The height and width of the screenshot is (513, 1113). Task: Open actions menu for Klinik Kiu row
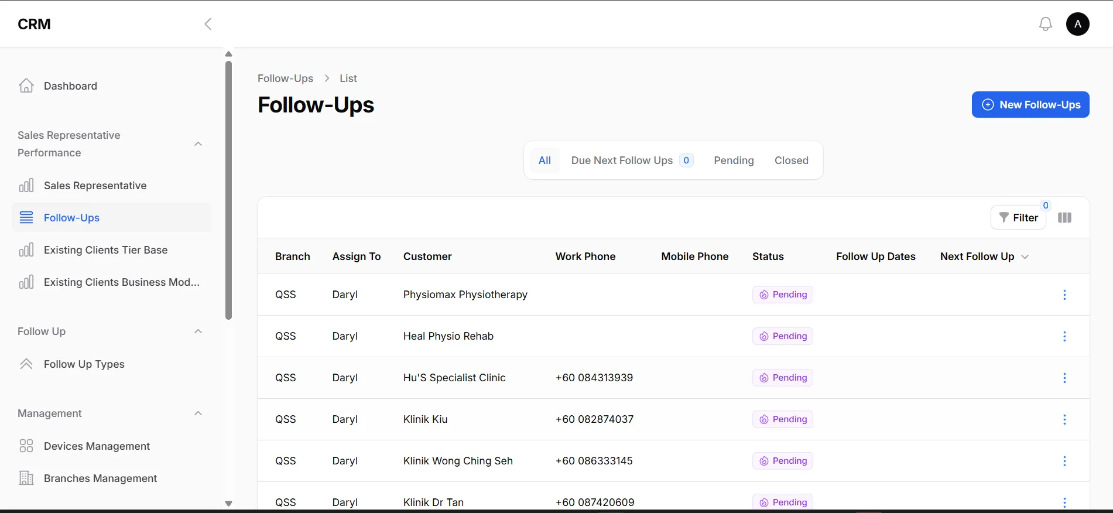click(x=1064, y=419)
